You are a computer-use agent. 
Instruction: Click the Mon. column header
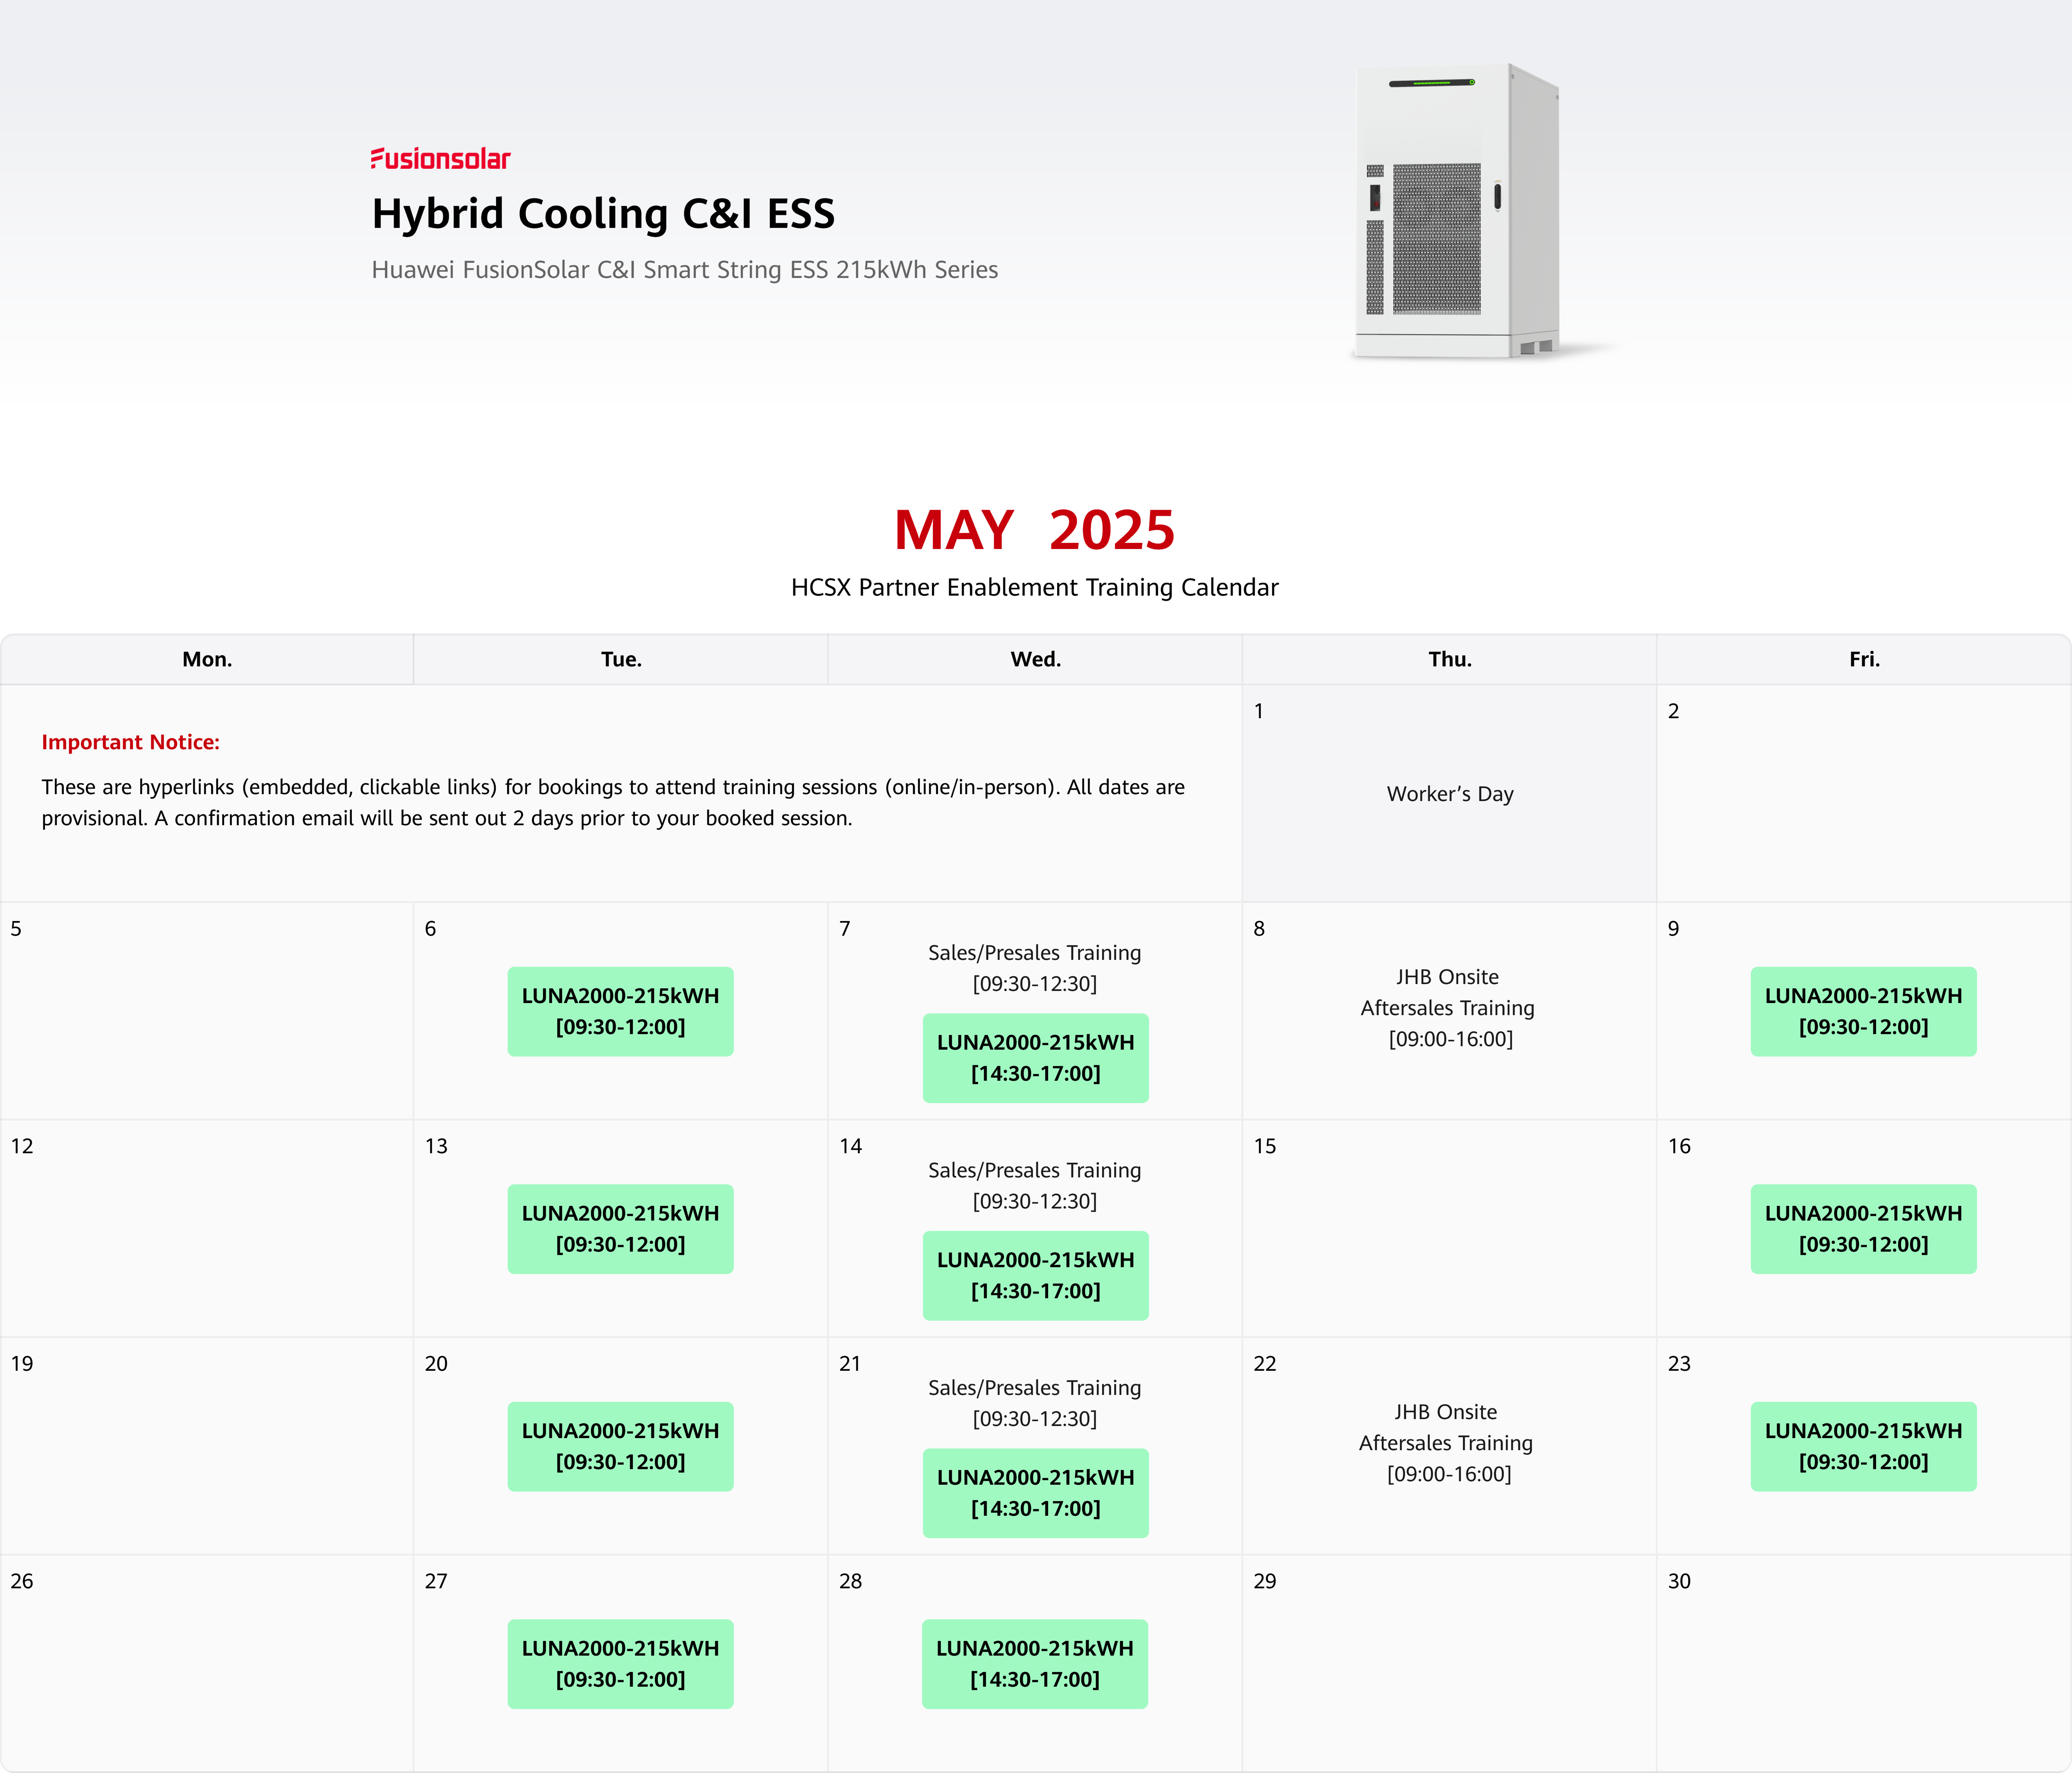(207, 659)
